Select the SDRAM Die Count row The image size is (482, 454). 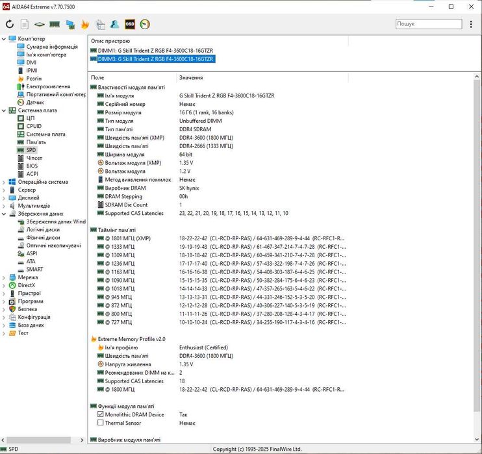pos(218,205)
